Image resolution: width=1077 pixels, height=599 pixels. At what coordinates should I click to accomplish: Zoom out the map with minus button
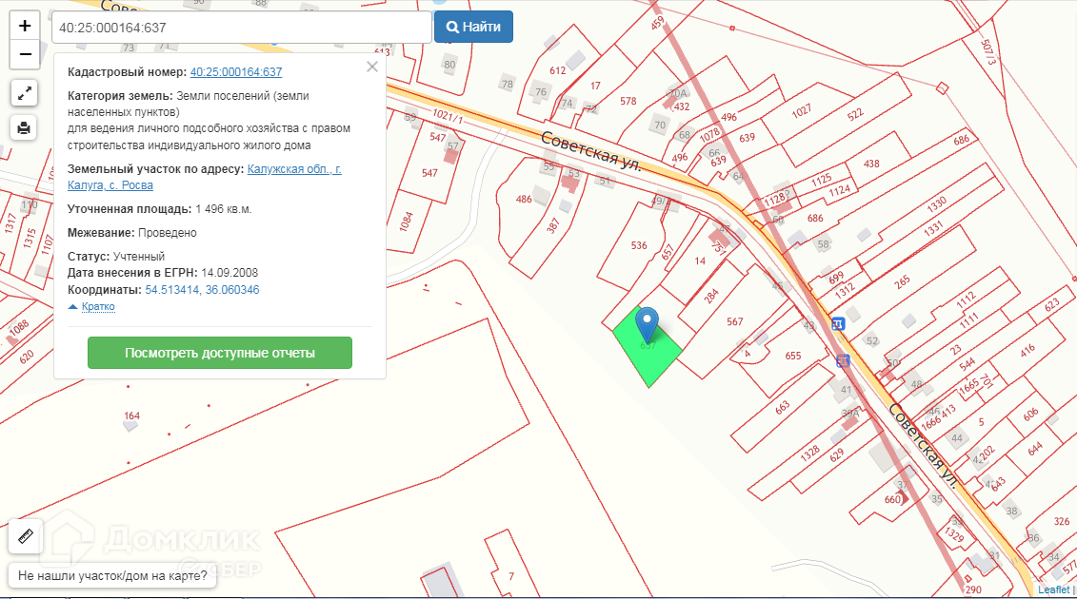[x=25, y=54]
